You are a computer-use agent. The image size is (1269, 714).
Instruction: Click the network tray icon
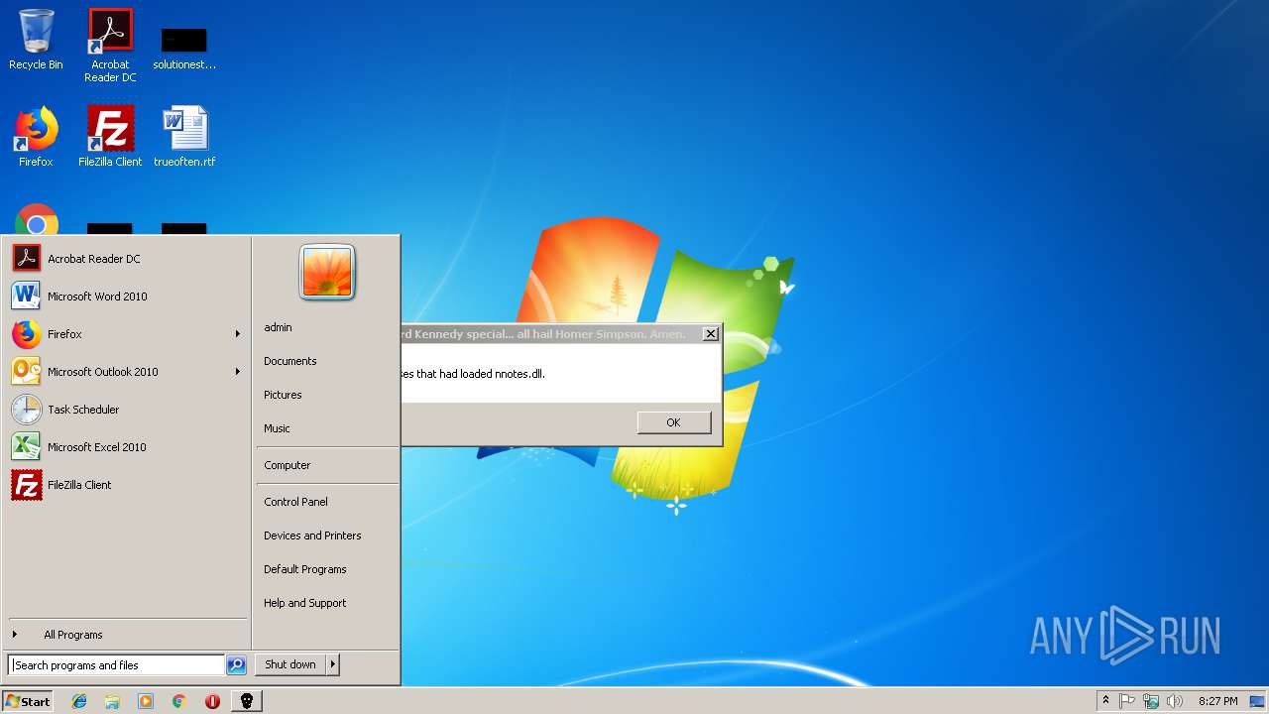1151,701
